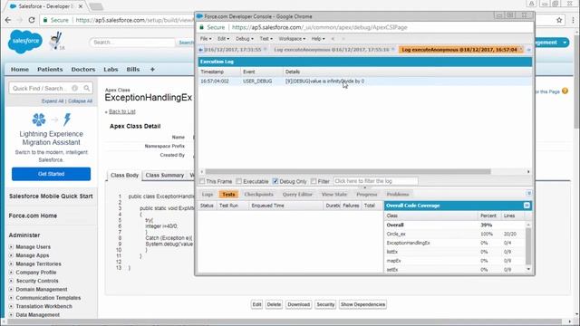The height and width of the screenshot is (326, 580).
Task: Open the Edit menu dropdown
Action: point(223,38)
